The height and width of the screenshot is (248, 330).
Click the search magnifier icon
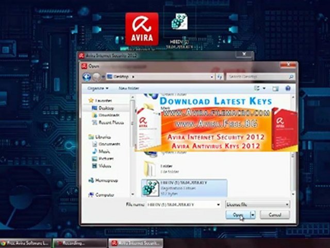coord(291,77)
